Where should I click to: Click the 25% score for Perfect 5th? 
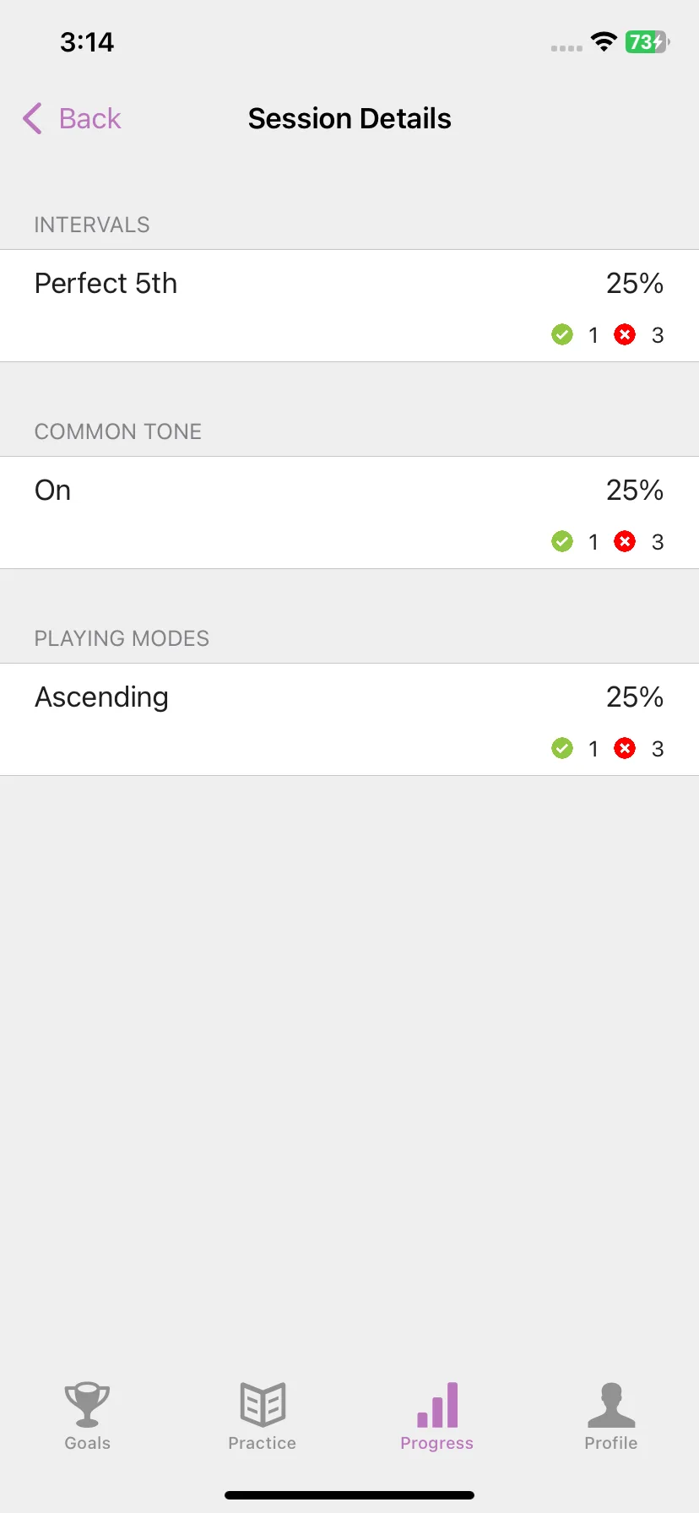click(635, 284)
